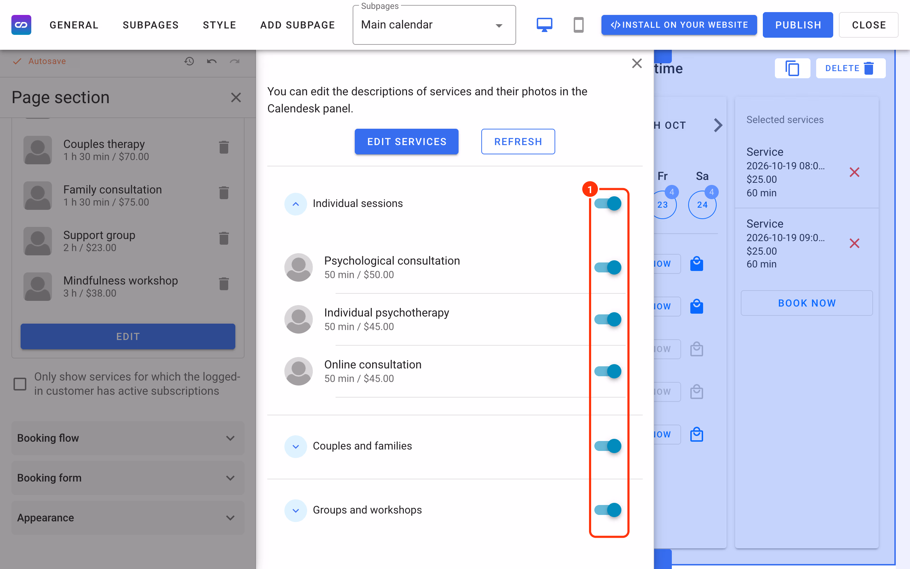Viewport: 910px width, 569px height.
Task: Close the Page section panel
Action: click(236, 97)
